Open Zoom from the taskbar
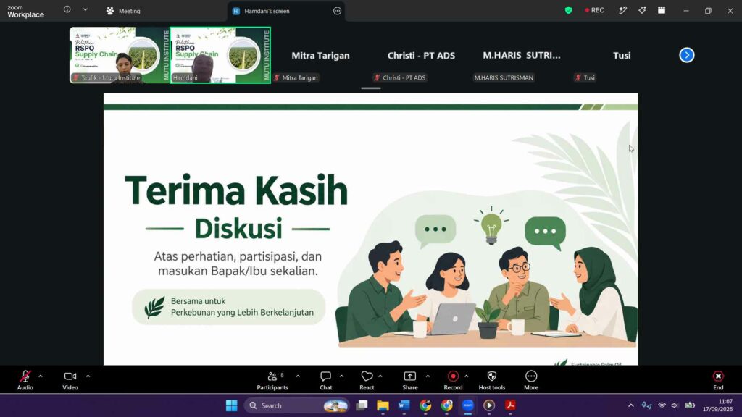This screenshot has width=742, height=417. point(467,405)
